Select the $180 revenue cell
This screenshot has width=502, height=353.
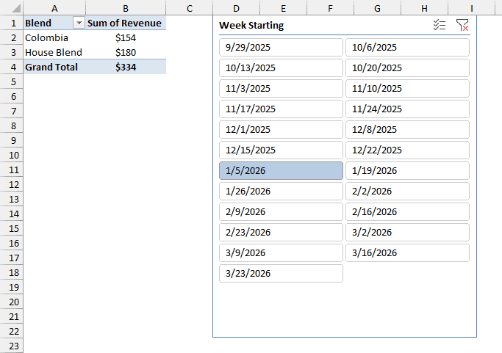[x=126, y=52]
